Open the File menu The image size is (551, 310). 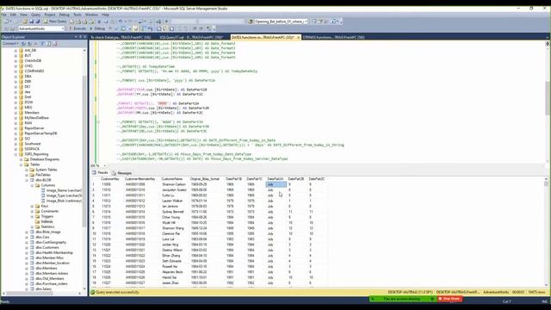3,15
